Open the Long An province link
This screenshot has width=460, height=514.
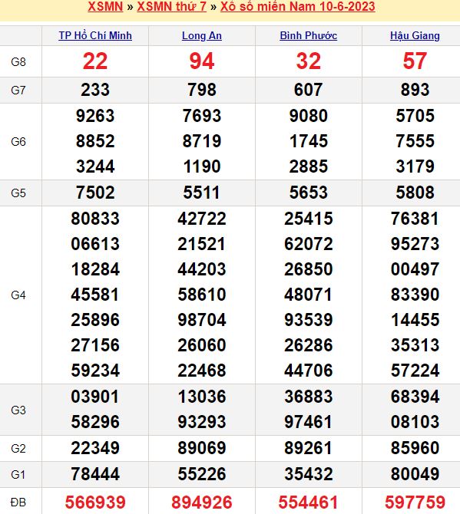coord(202,35)
